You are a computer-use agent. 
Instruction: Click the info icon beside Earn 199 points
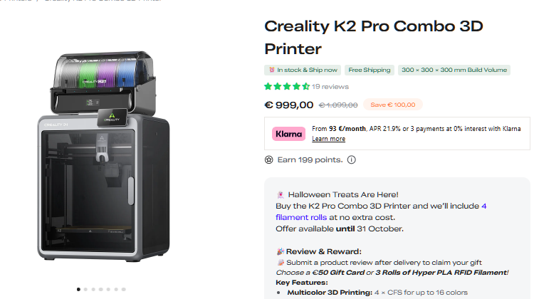(351, 160)
